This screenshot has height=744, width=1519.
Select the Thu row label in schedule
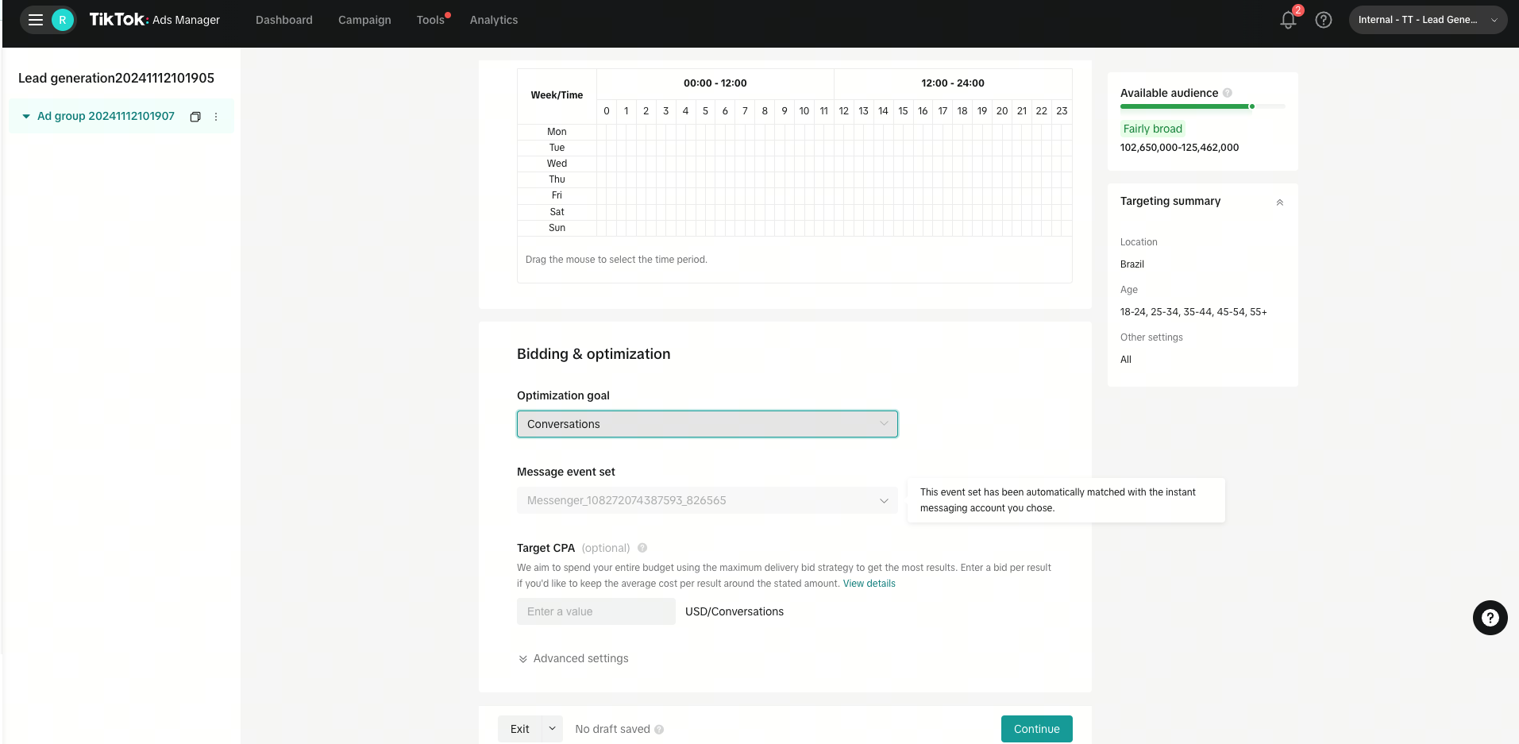[x=557, y=179]
